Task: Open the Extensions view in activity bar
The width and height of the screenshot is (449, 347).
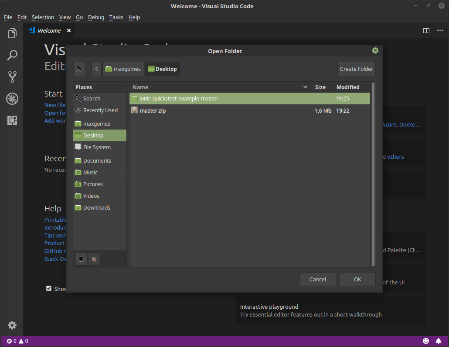Action: pos(12,120)
